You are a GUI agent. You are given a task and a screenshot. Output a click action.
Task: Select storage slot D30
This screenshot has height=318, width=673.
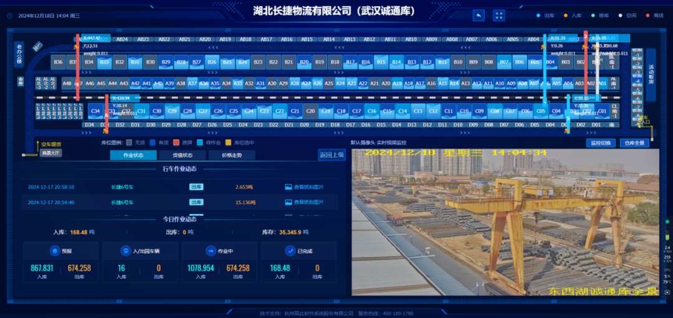[151, 124]
